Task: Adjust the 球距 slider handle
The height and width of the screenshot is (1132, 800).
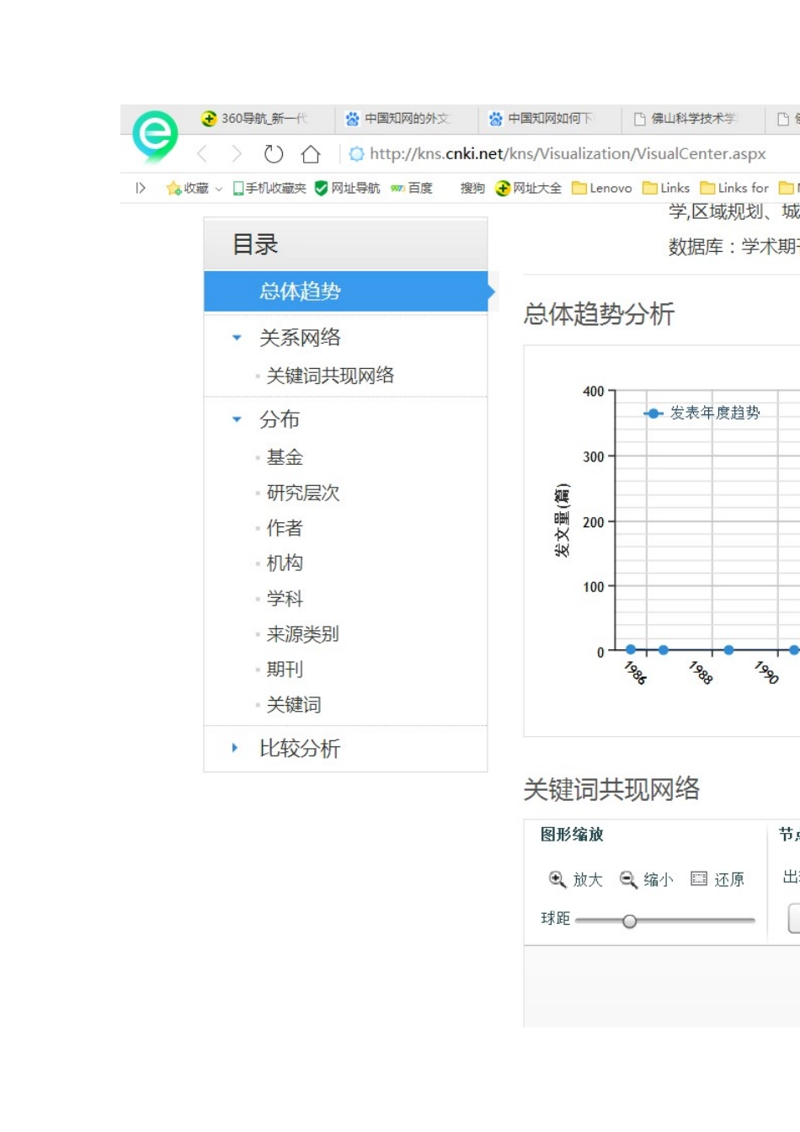Action: 629,921
